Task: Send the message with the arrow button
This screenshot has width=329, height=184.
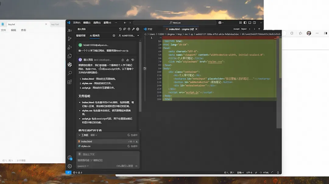Action: 136,166
